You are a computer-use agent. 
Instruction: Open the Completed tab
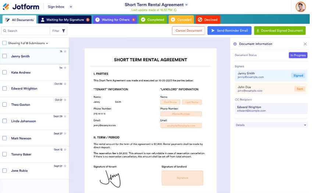point(153,19)
